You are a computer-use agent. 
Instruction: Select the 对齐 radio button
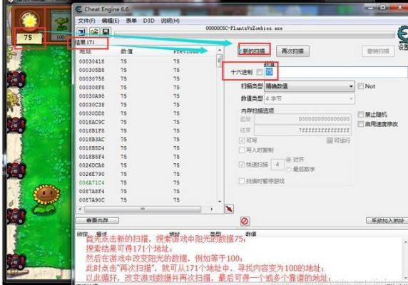pyautogui.click(x=288, y=160)
